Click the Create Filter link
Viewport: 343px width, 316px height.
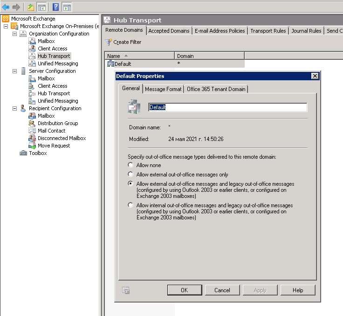[x=127, y=42]
